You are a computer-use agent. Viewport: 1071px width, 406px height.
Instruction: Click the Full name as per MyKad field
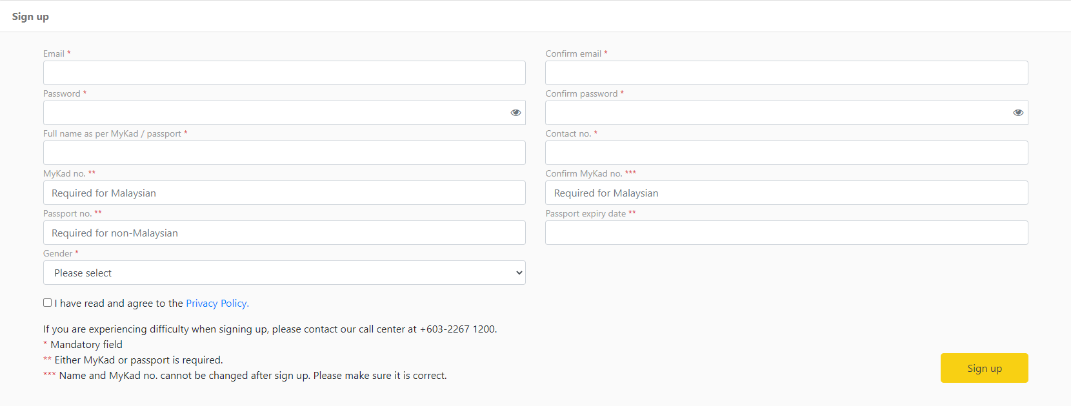point(284,153)
